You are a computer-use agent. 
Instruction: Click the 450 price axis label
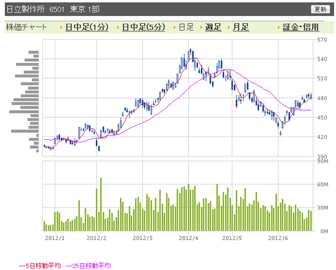click(322, 118)
